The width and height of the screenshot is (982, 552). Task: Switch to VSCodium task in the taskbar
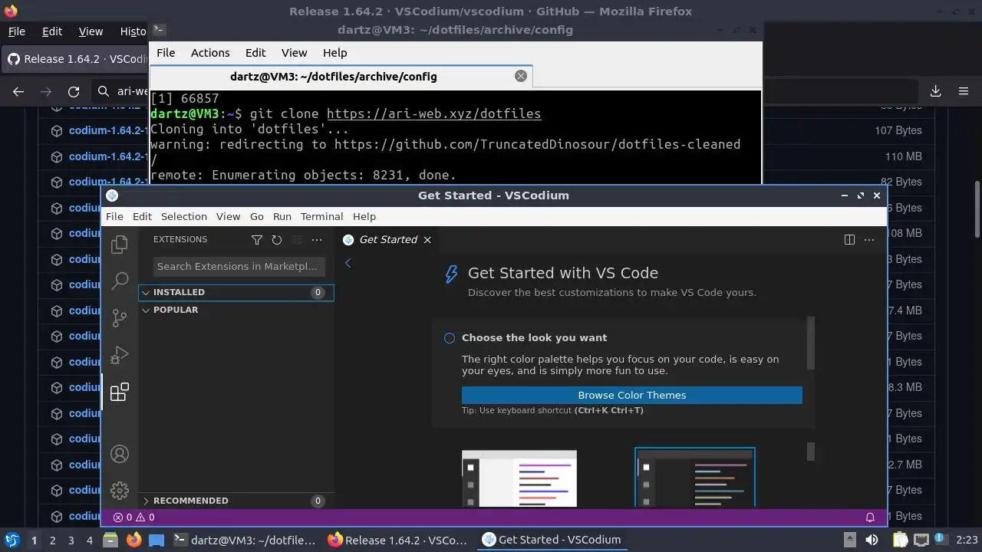coord(552,540)
